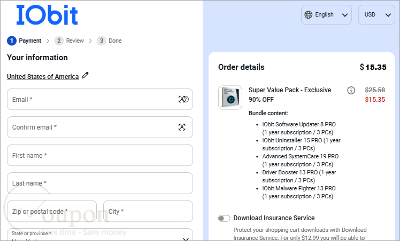400x241 pixels.
Task: Click IObit Software Updater 8 PRO item
Action: [x=299, y=128]
